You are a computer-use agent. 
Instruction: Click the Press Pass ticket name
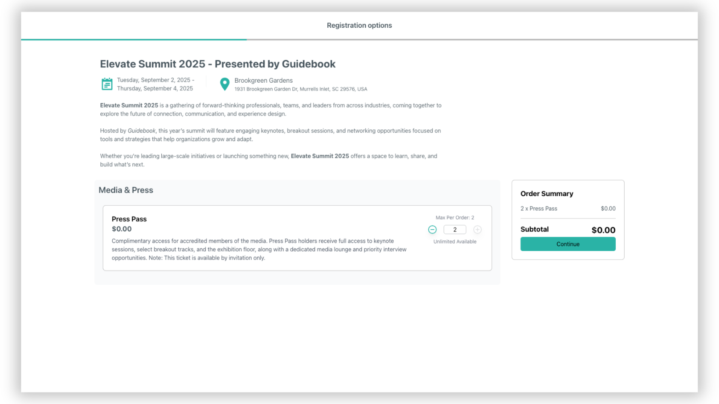click(129, 219)
